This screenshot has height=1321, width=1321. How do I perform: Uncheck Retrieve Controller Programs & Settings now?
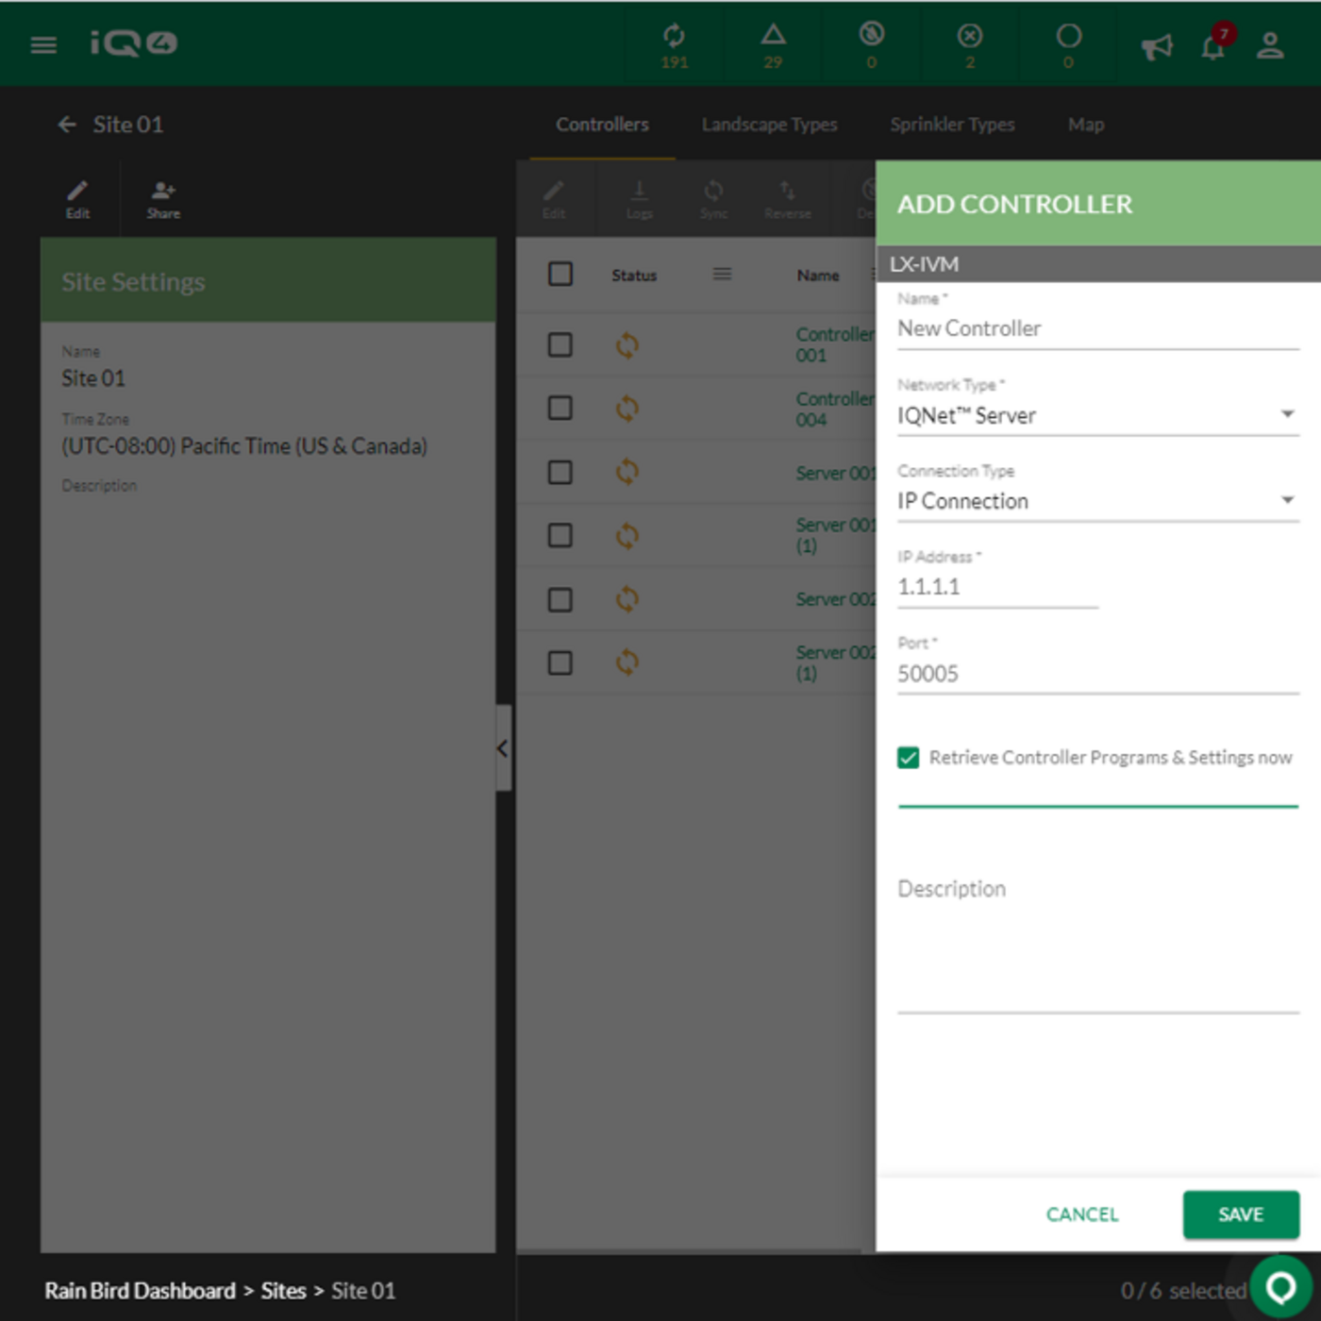click(x=908, y=758)
